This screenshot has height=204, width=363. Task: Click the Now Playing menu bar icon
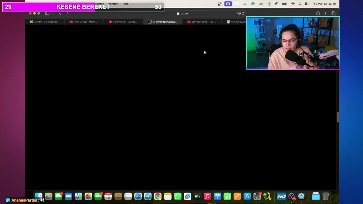click(277, 4)
